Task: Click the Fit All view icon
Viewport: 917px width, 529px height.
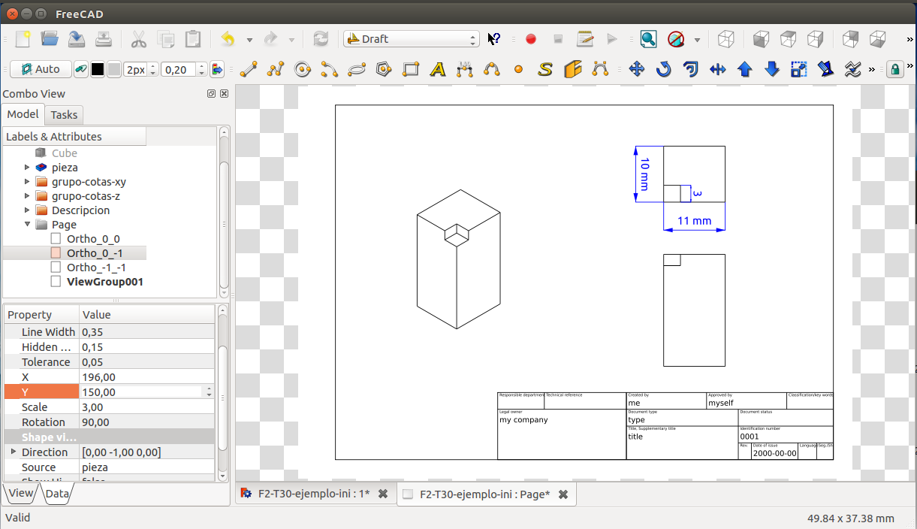Action: click(648, 39)
